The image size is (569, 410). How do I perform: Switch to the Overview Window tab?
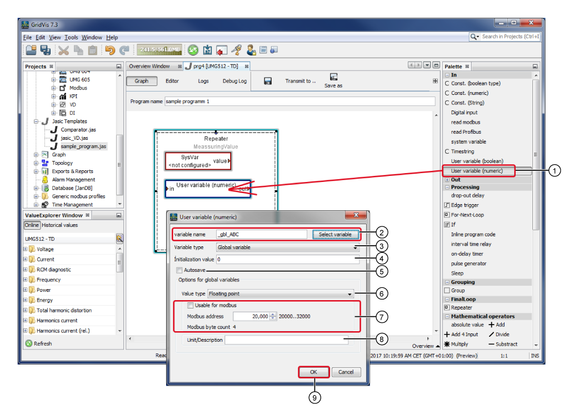[149, 66]
